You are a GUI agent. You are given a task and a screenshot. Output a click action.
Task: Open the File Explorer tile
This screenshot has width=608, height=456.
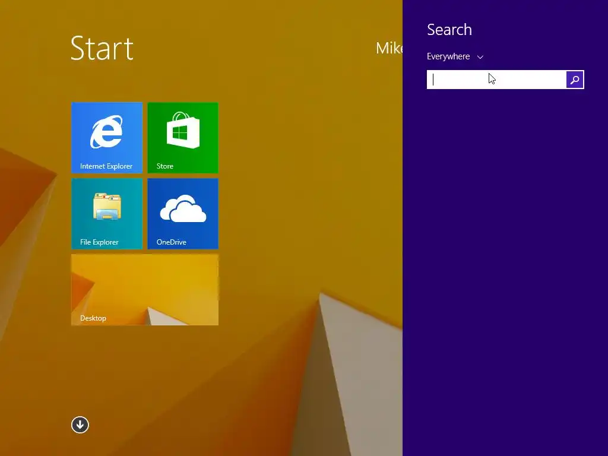[x=107, y=214]
